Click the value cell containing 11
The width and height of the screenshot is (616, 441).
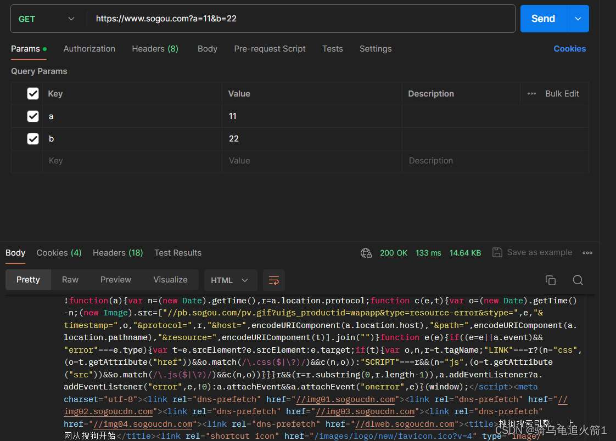tap(312, 116)
